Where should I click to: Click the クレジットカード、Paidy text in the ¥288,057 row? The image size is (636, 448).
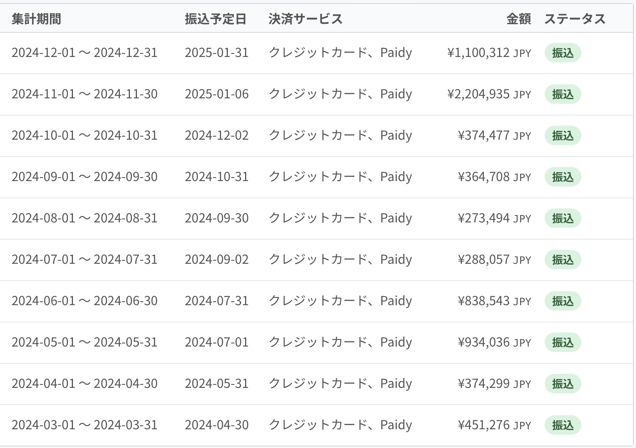[340, 260]
